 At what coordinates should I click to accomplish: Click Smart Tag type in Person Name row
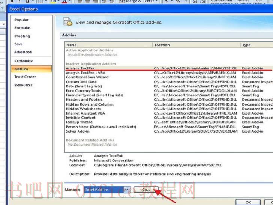point(250,127)
